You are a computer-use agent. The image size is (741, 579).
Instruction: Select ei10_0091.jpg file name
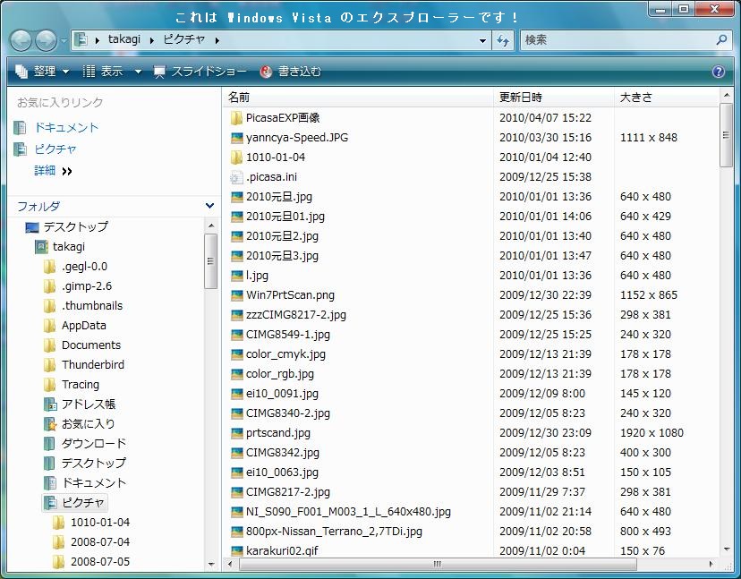[282, 394]
